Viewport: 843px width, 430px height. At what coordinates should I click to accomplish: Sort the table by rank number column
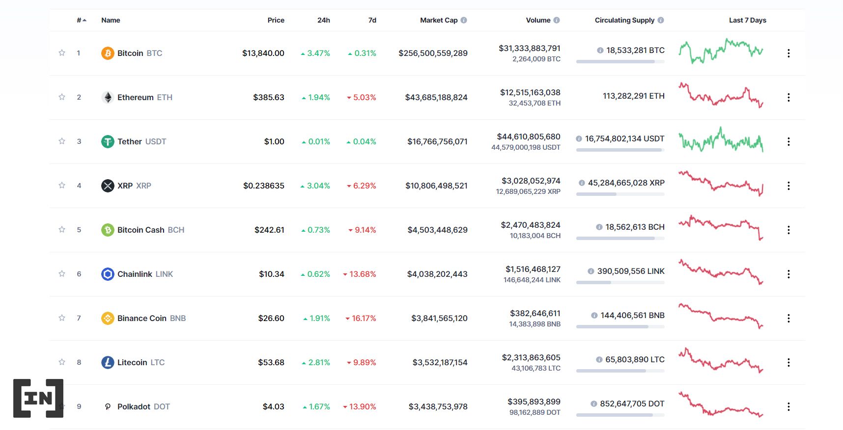82,20
